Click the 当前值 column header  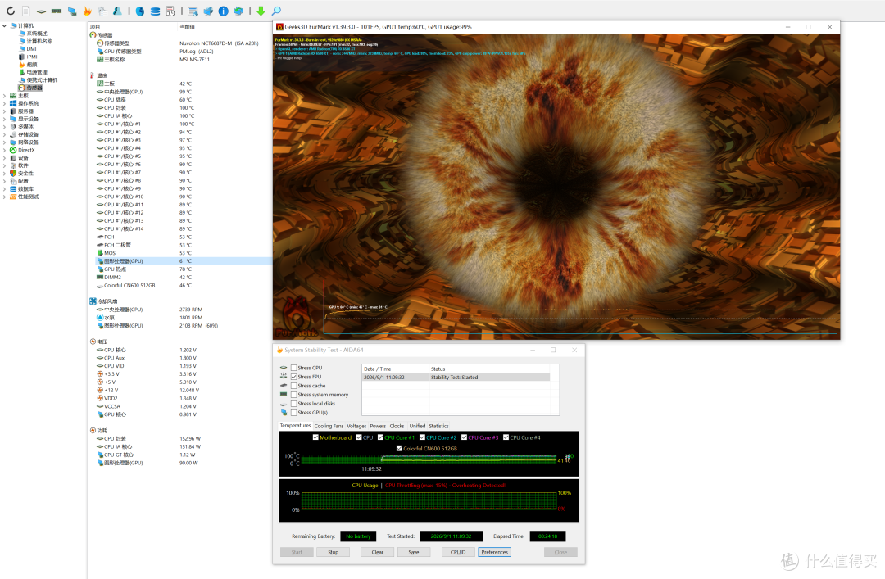[188, 27]
